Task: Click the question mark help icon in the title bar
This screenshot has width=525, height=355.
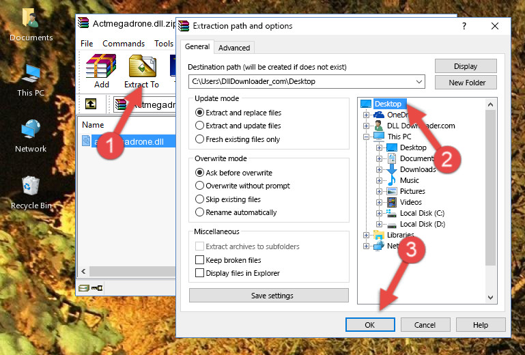Action: click(x=464, y=26)
